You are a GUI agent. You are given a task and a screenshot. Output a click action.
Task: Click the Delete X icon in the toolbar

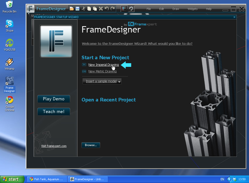click(101, 9)
